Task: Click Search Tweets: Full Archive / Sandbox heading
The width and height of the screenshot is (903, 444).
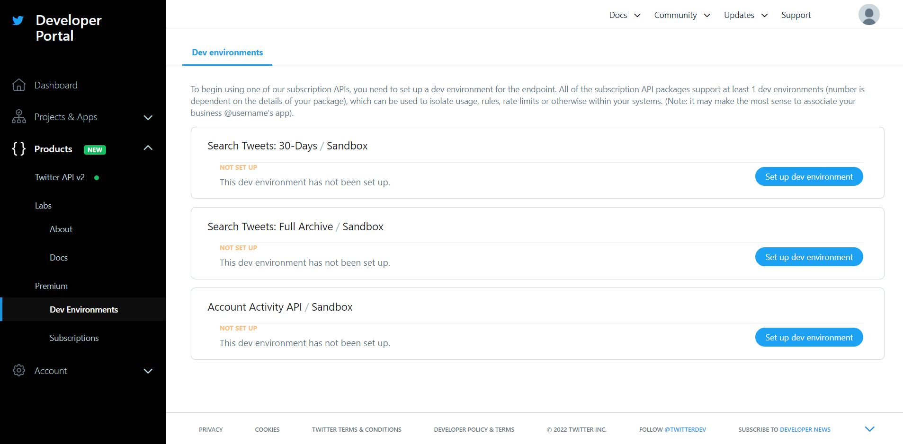Action: point(295,226)
